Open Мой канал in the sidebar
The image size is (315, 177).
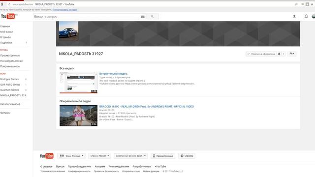[6, 31]
